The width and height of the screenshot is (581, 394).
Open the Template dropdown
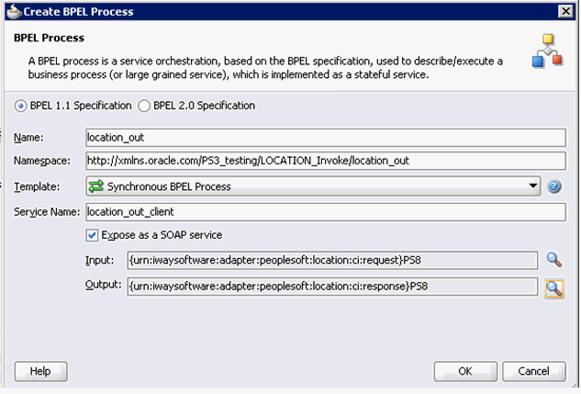313,186
